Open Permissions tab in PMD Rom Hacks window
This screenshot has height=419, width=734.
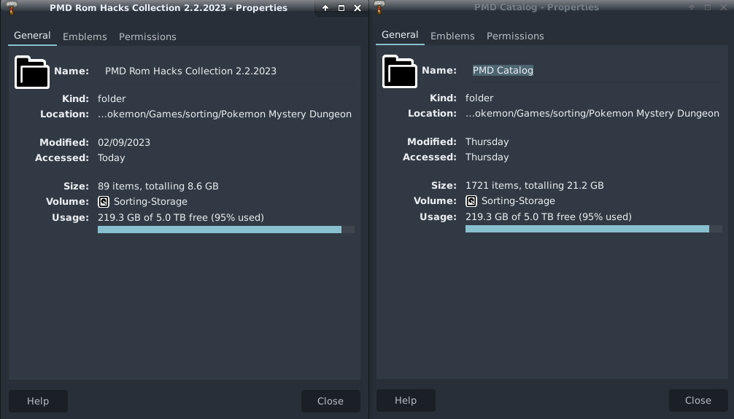pos(147,36)
